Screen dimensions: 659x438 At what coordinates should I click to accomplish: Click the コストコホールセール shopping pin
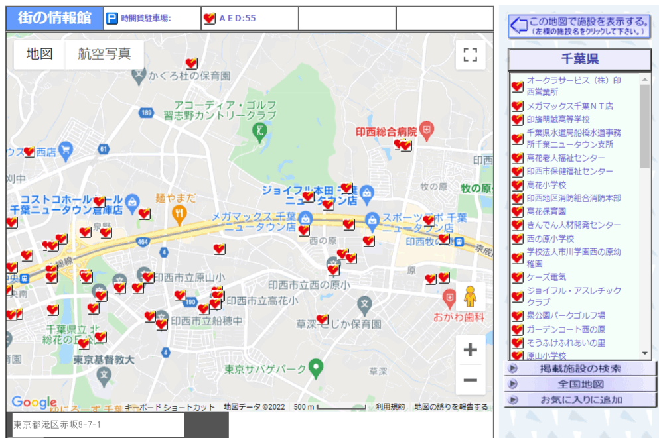point(132,203)
